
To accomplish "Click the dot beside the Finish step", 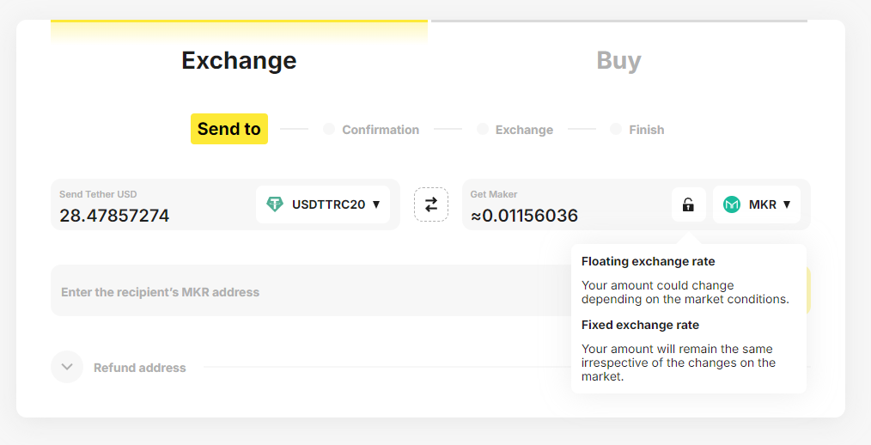I will [x=616, y=129].
